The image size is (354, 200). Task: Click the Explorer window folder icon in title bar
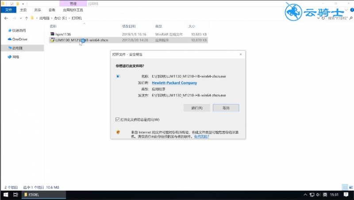click(3, 4)
